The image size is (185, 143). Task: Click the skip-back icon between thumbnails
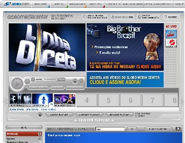(52, 104)
